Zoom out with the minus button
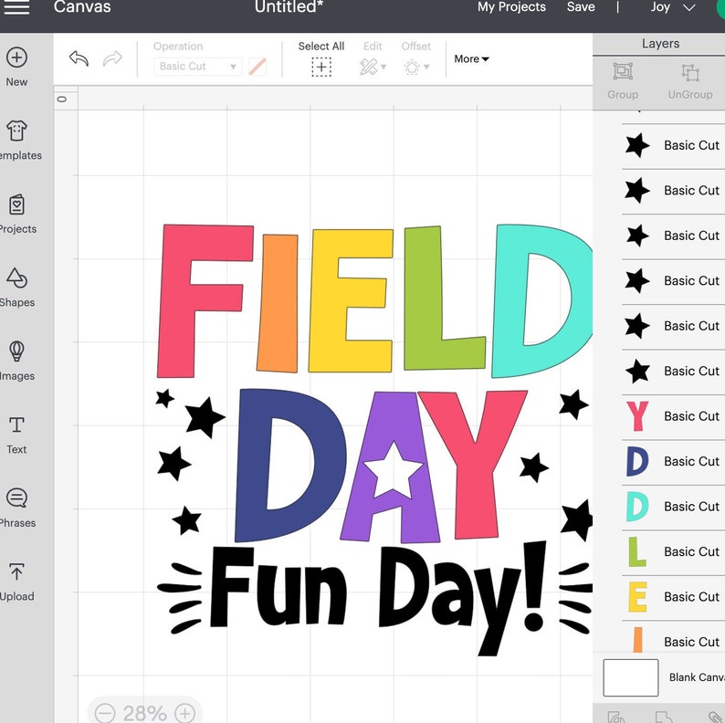 [105, 713]
